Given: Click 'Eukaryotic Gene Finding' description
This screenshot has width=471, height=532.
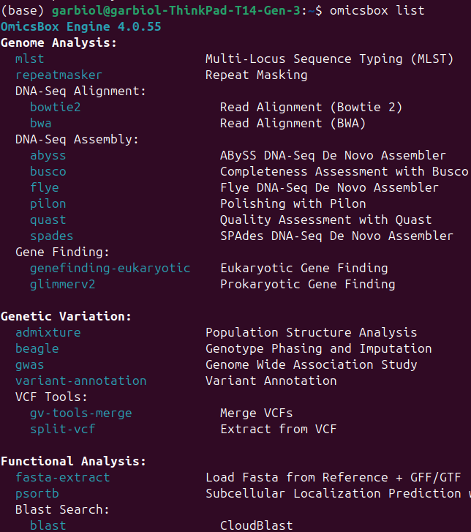Looking at the screenshot, I should click(304, 269).
